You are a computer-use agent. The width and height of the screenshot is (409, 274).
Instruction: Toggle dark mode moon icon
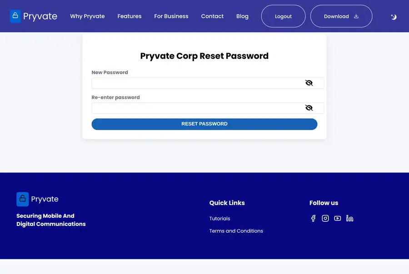(x=394, y=17)
